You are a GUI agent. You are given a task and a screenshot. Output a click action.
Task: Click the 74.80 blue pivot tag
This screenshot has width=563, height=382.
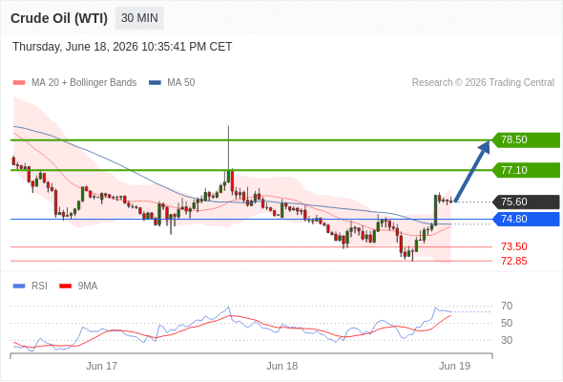[x=526, y=219]
